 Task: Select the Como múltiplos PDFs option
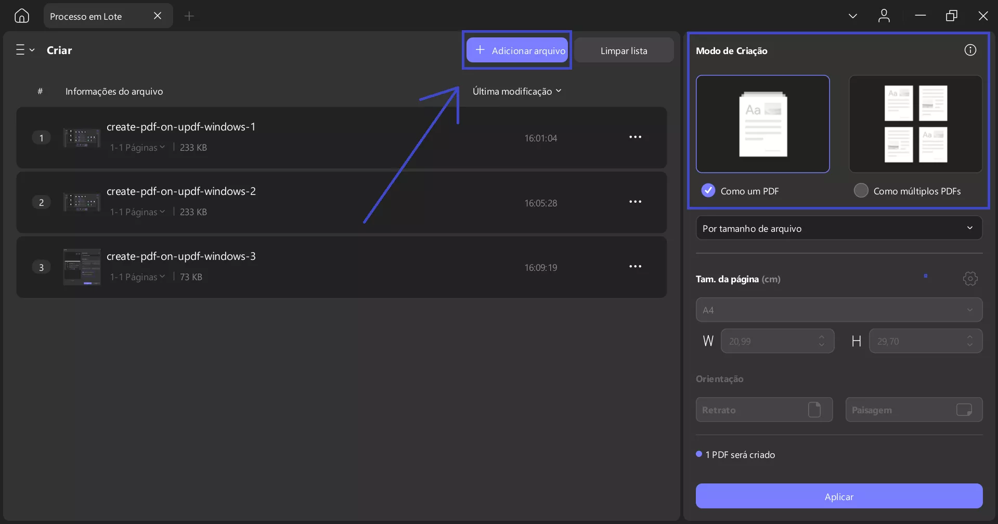tap(861, 190)
